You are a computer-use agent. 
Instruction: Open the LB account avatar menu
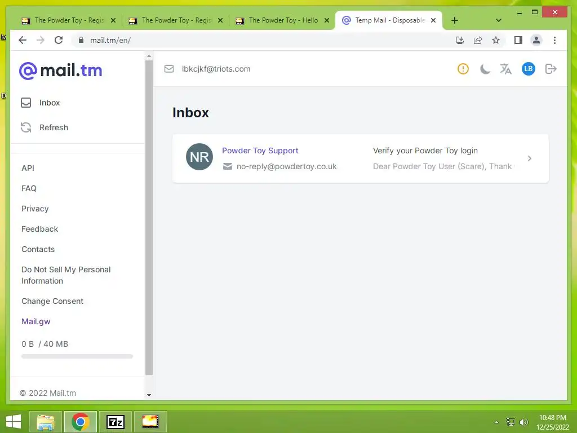click(529, 69)
